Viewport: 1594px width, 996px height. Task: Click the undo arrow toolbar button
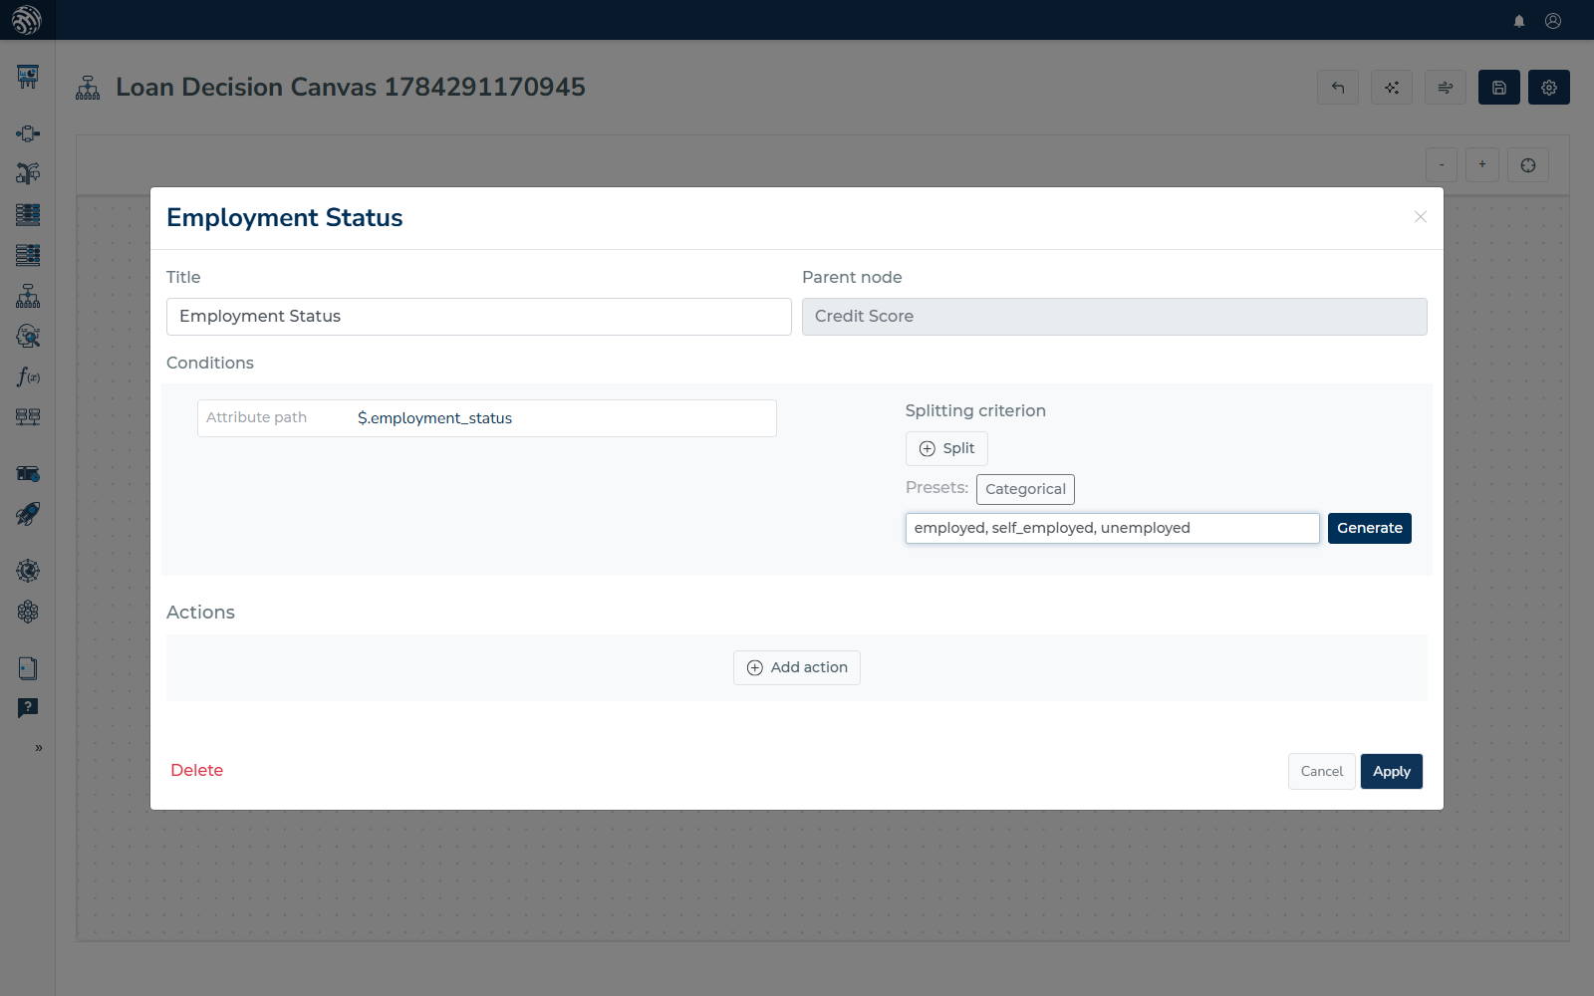[1338, 88]
